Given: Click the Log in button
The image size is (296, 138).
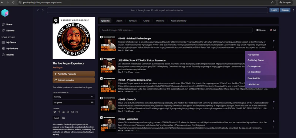Looking at the screenshot, I should click(274, 10).
